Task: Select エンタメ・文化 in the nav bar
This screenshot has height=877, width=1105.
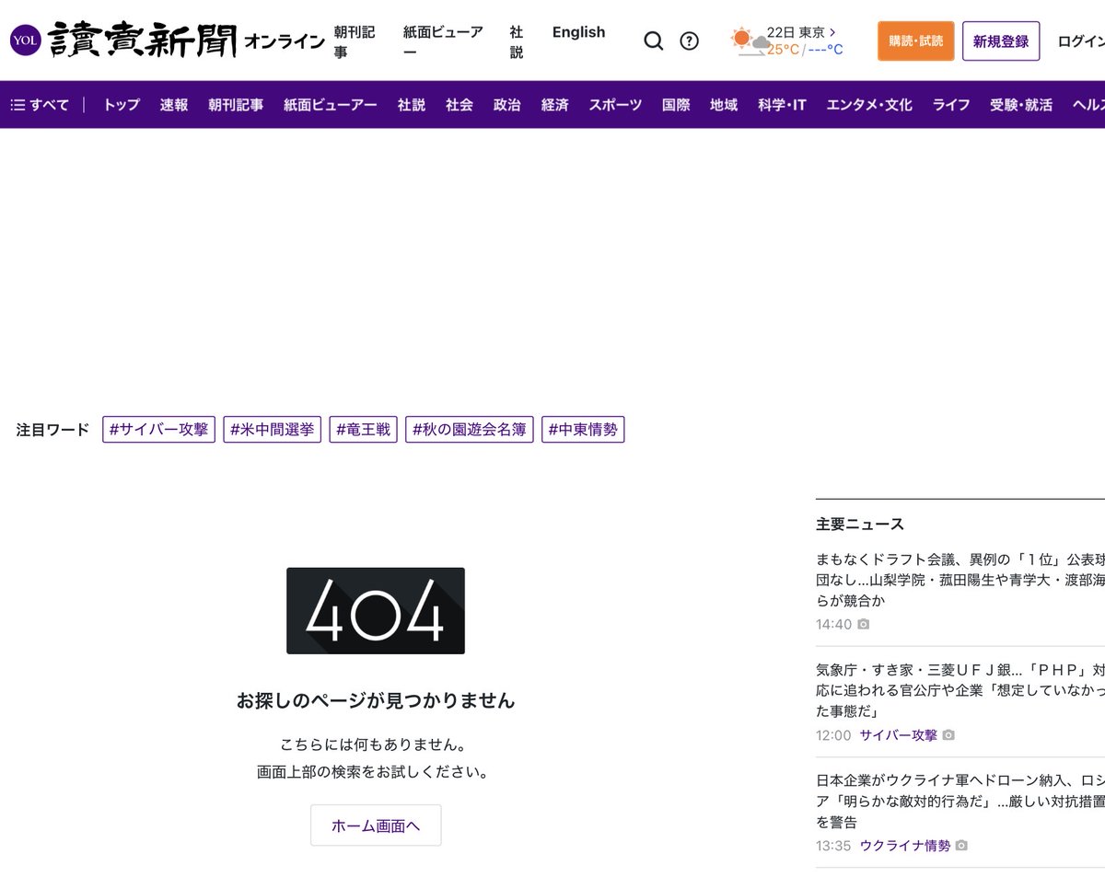Action: [x=869, y=105]
